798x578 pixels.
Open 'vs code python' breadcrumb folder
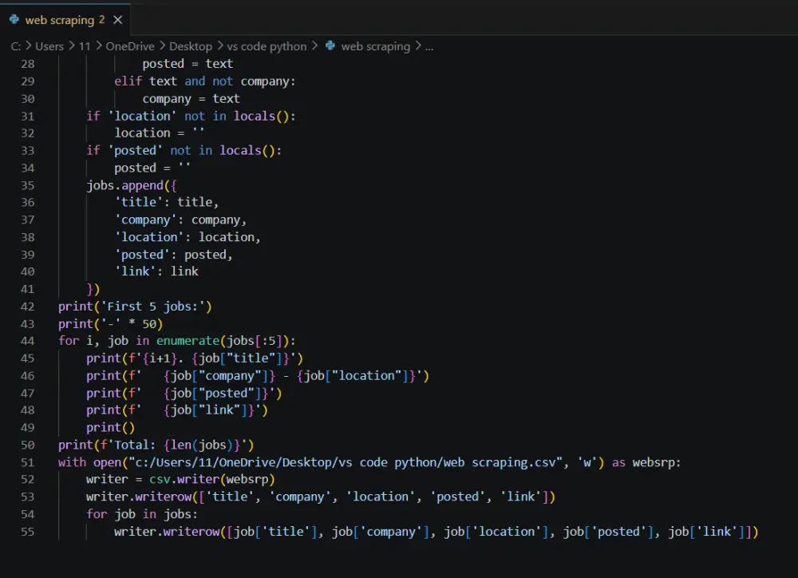(267, 46)
